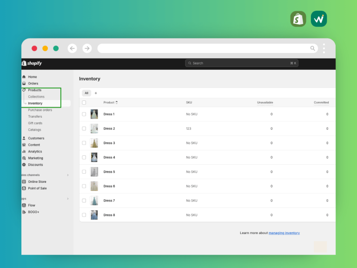This screenshot has height=268, width=357.
Task: Check the Dress 2 row checkbox
Action: (x=84, y=128)
